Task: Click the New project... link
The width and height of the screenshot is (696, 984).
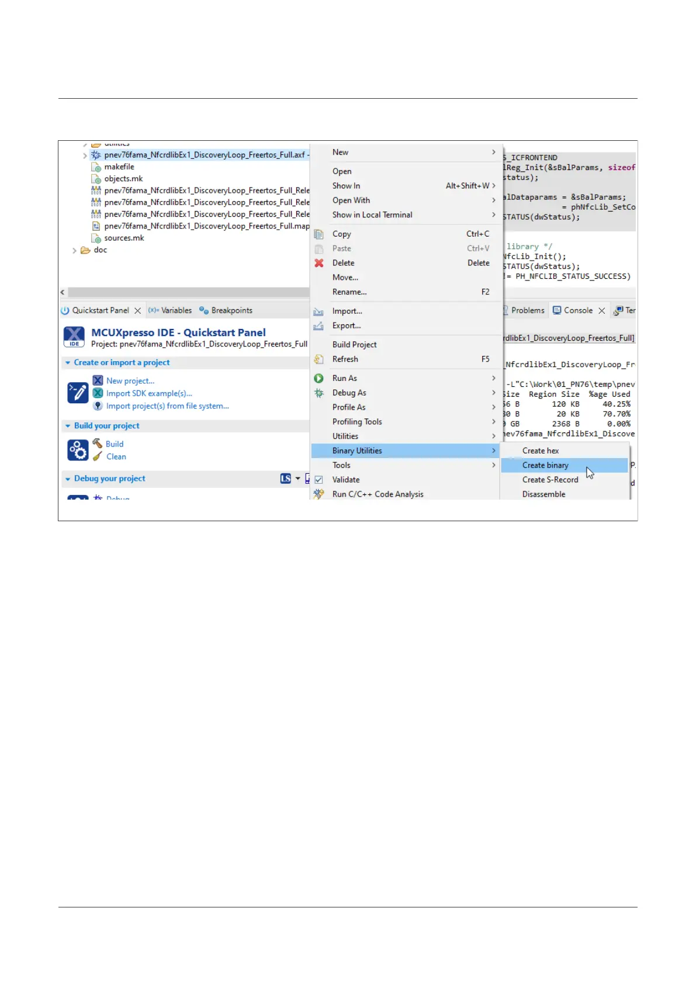Action: coord(130,381)
